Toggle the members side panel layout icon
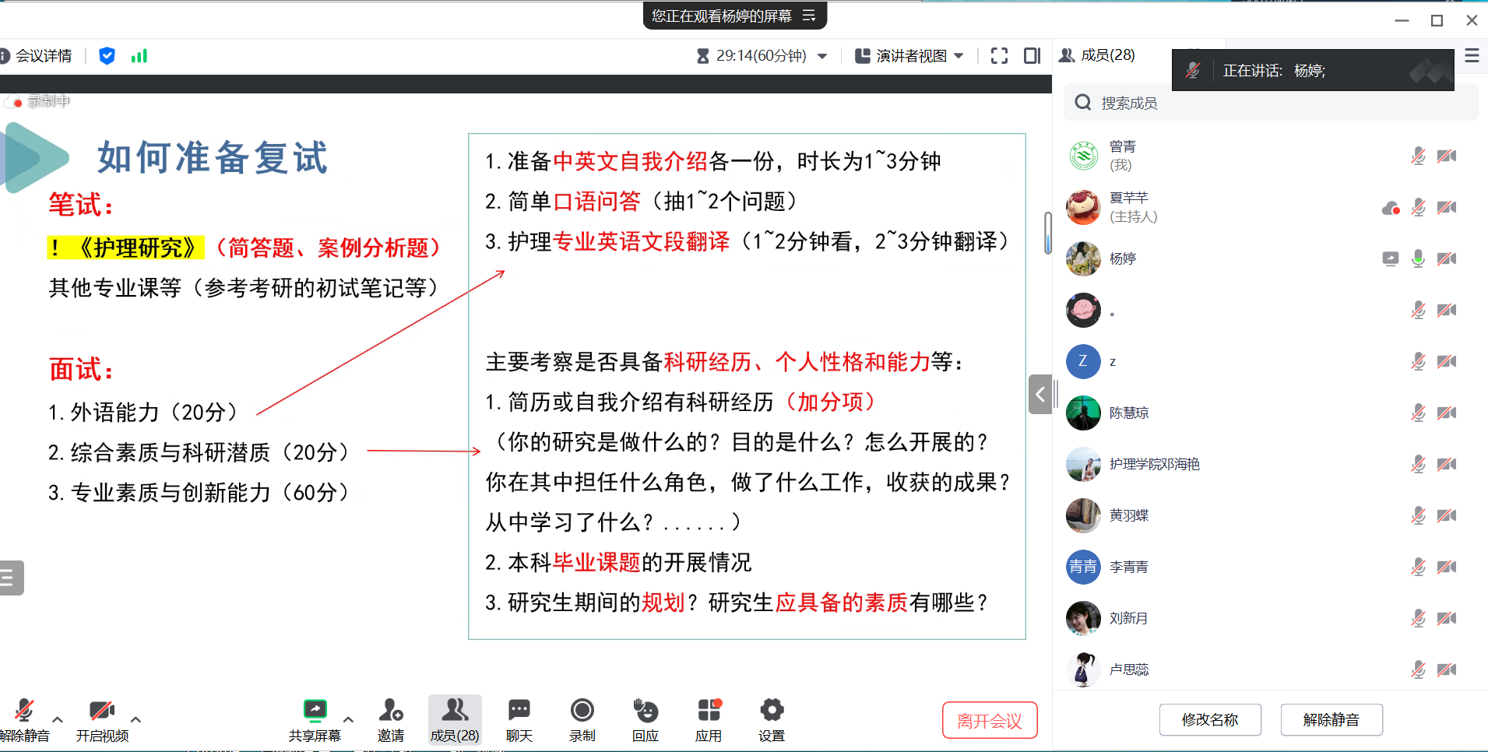 pos(1032,56)
